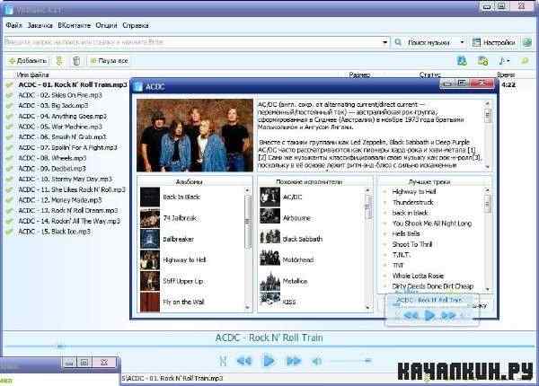Open the Опции menu
Image resolution: width=539 pixels, height=386 pixels.
pyautogui.click(x=106, y=25)
